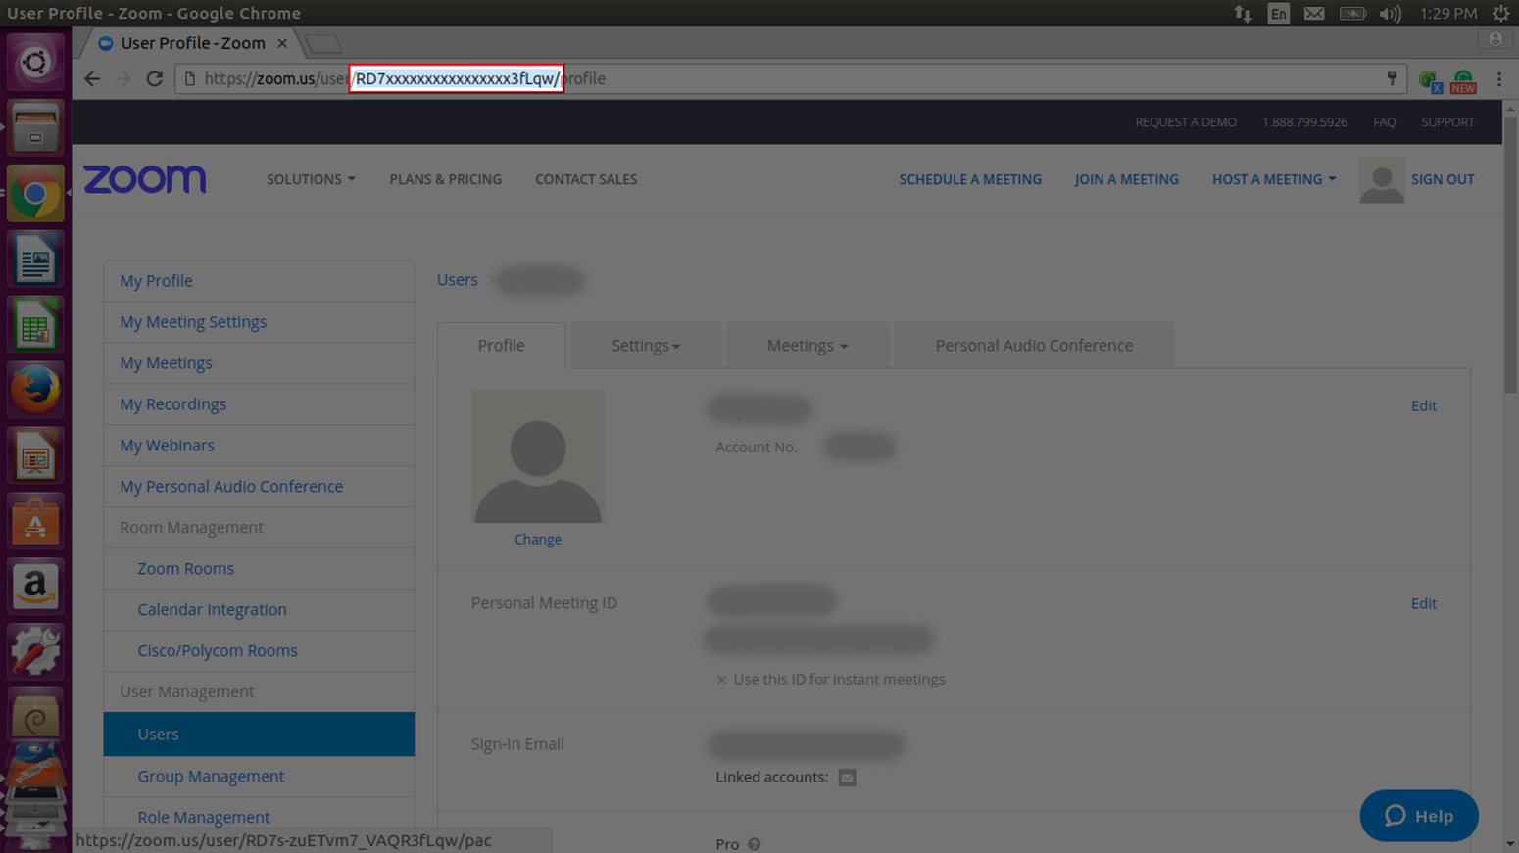Click the linked accounts mail icon
This screenshot has height=853, width=1519.
(847, 778)
